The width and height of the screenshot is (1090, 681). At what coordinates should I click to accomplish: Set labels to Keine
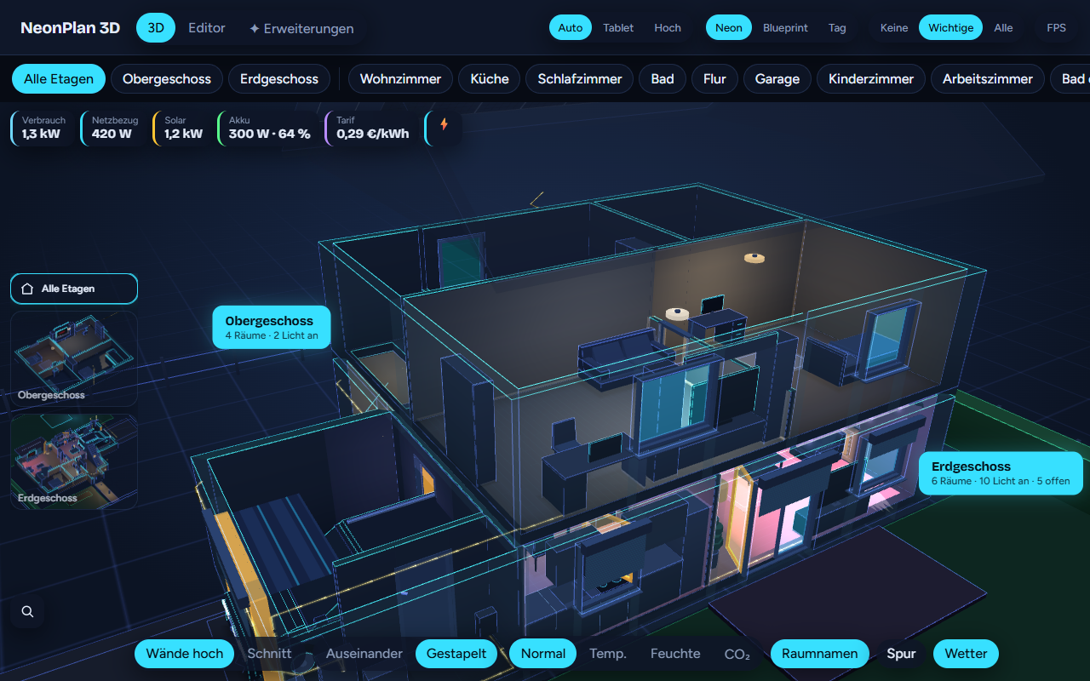tap(894, 28)
